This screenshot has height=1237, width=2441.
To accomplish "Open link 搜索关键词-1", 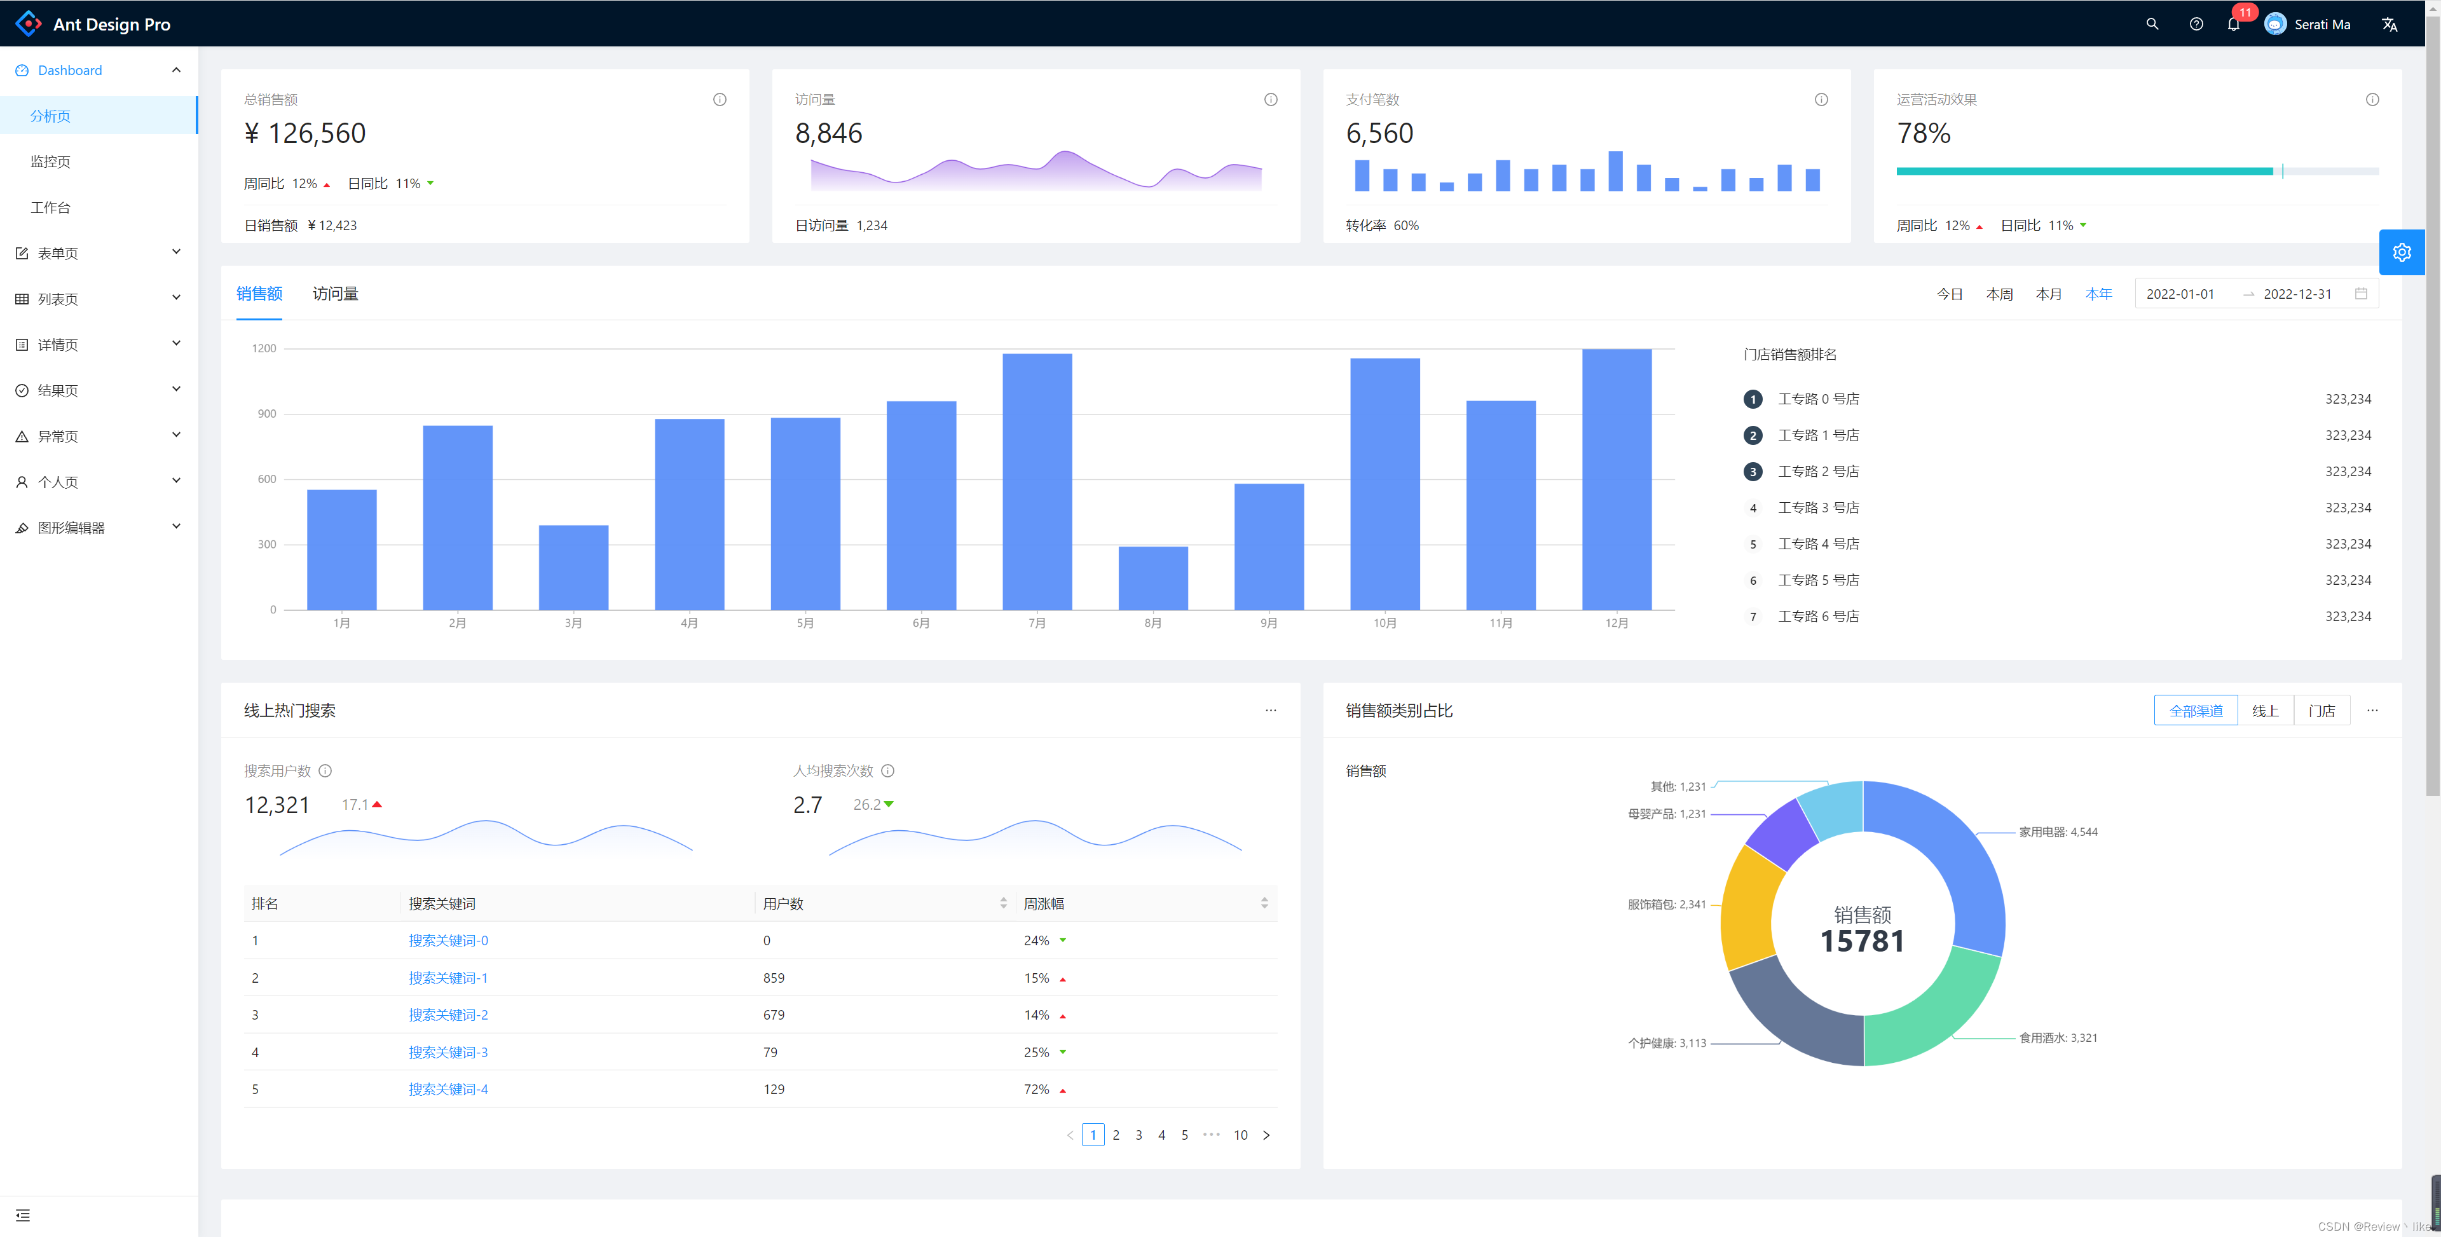I will (x=448, y=977).
